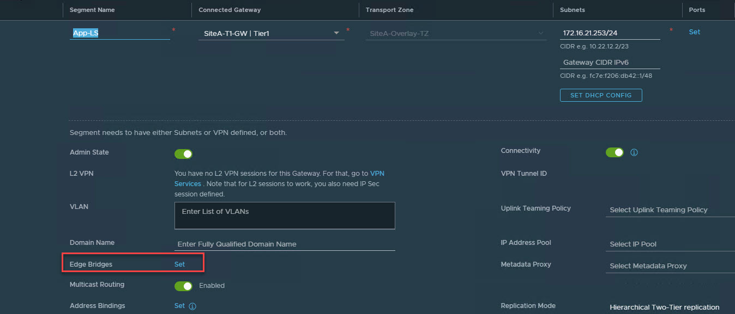Toggle the Admin State switch
The height and width of the screenshot is (314, 735).
tap(183, 154)
